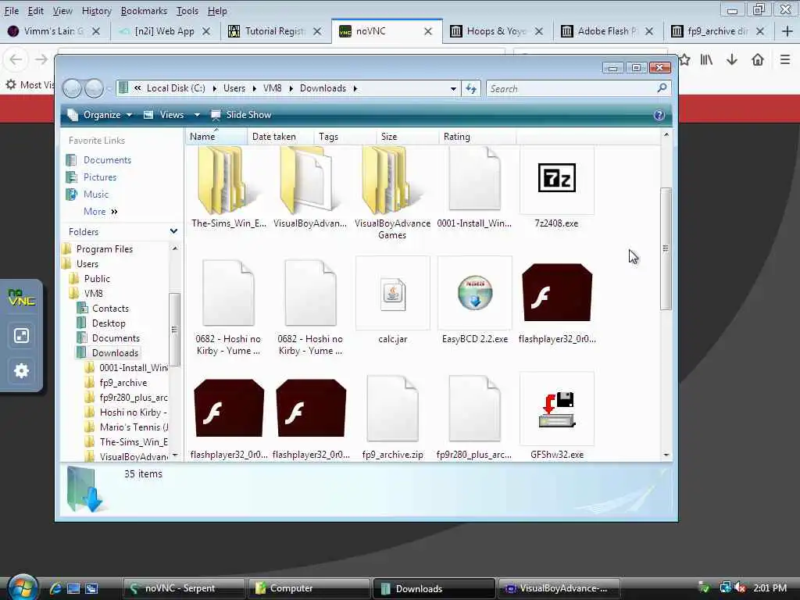Select the calc.jar file icon

392,295
